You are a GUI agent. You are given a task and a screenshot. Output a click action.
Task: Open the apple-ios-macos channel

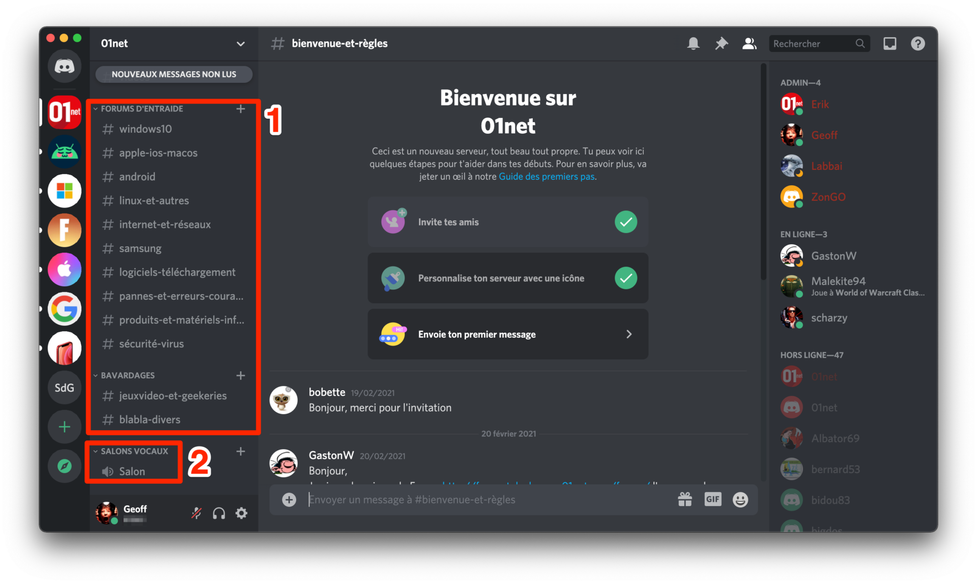tap(174, 153)
